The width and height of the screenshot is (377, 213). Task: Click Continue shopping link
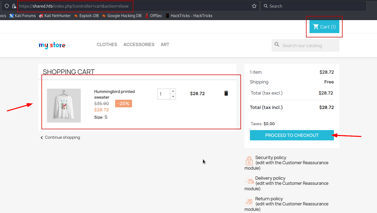pos(60,137)
